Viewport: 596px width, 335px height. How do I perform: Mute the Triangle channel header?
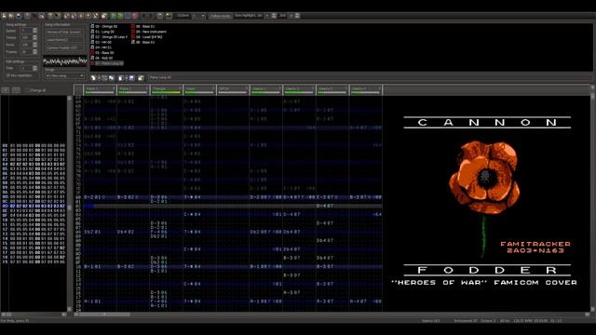(x=166, y=89)
